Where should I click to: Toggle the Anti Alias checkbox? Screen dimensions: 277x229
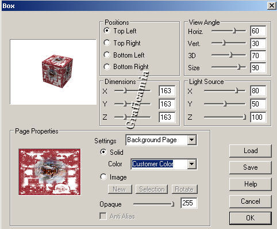tap(103, 216)
